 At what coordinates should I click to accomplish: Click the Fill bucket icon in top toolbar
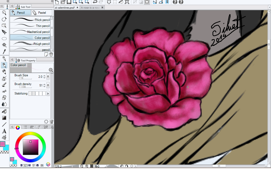[x=121, y=2]
